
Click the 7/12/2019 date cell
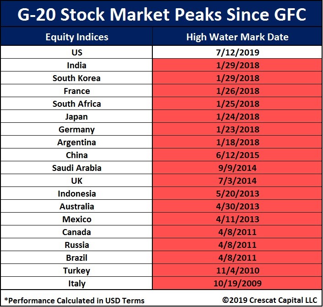coord(237,52)
